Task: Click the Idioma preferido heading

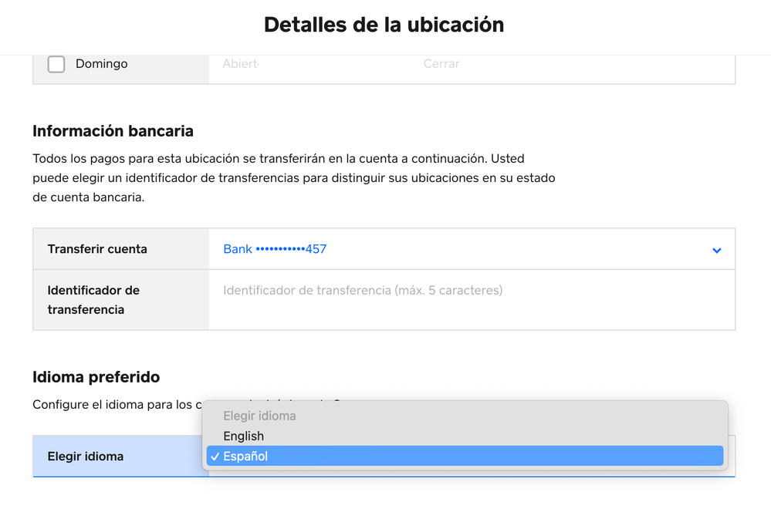Action: (x=96, y=377)
